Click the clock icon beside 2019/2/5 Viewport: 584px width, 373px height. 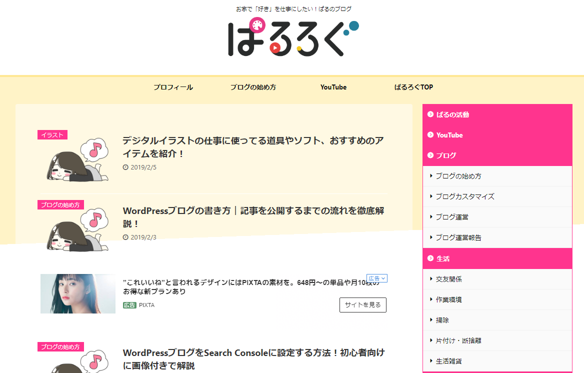(x=125, y=167)
